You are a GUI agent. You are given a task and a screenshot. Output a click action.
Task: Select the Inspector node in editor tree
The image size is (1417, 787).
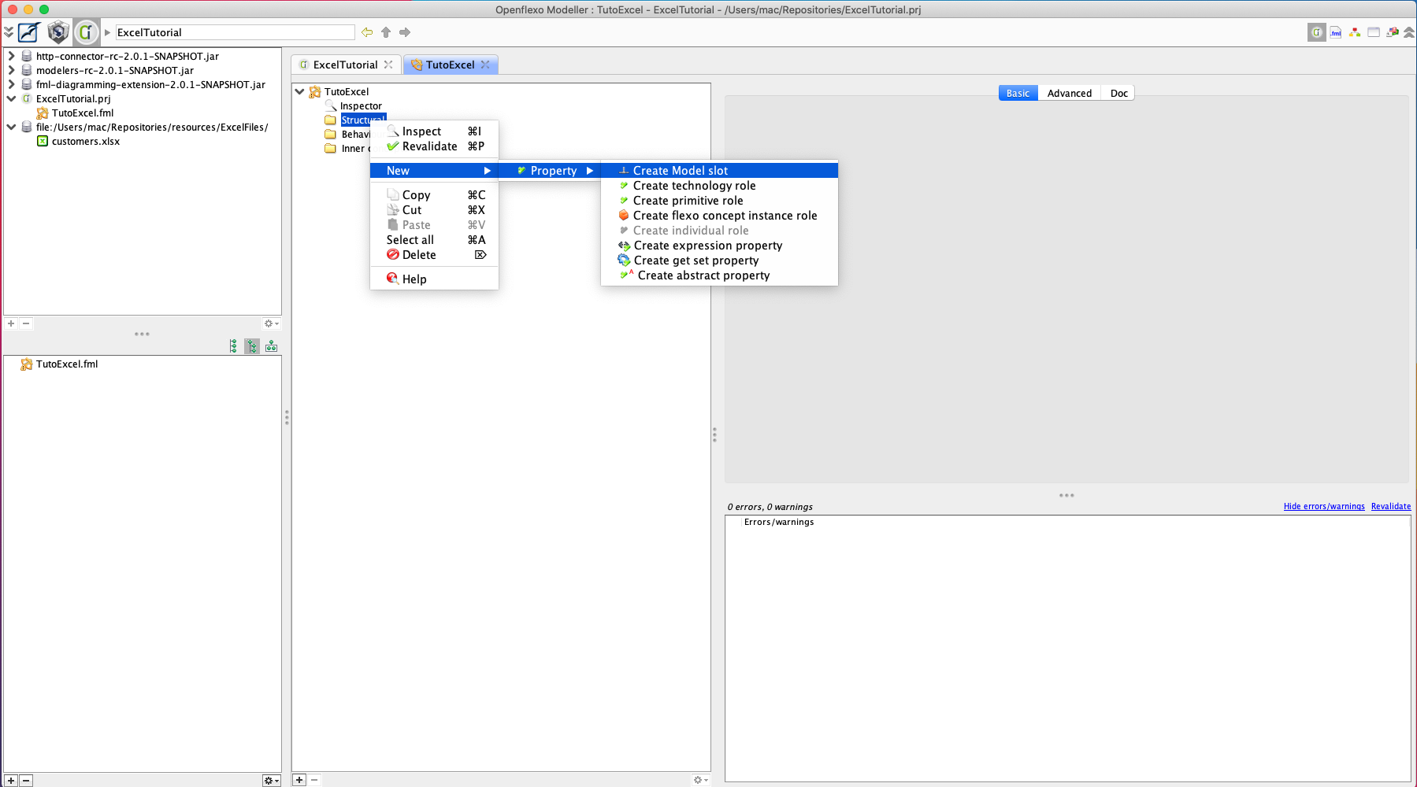(x=361, y=106)
